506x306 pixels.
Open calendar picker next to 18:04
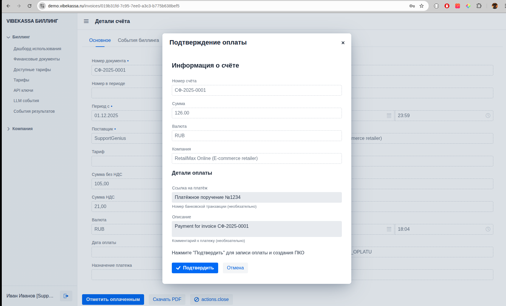[389, 229]
